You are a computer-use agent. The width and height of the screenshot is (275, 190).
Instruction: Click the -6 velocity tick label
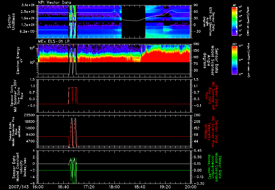pyautogui.click(x=32, y=184)
